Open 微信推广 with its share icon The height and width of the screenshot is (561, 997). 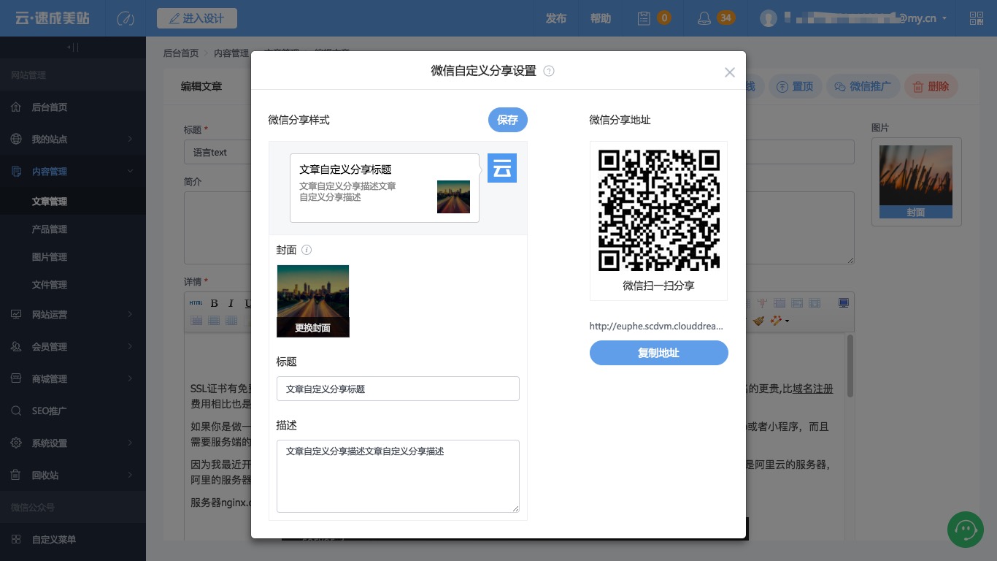(x=863, y=86)
